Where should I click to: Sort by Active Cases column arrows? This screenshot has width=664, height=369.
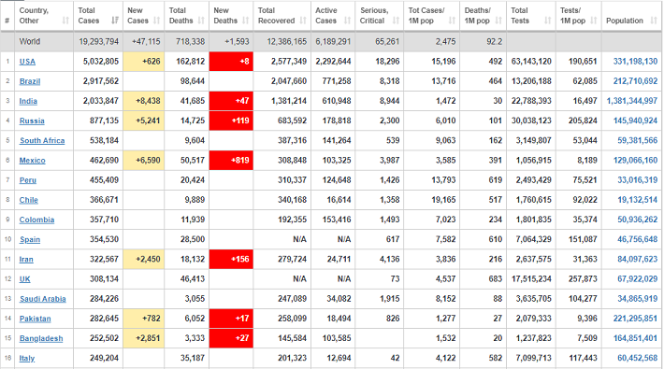click(347, 21)
